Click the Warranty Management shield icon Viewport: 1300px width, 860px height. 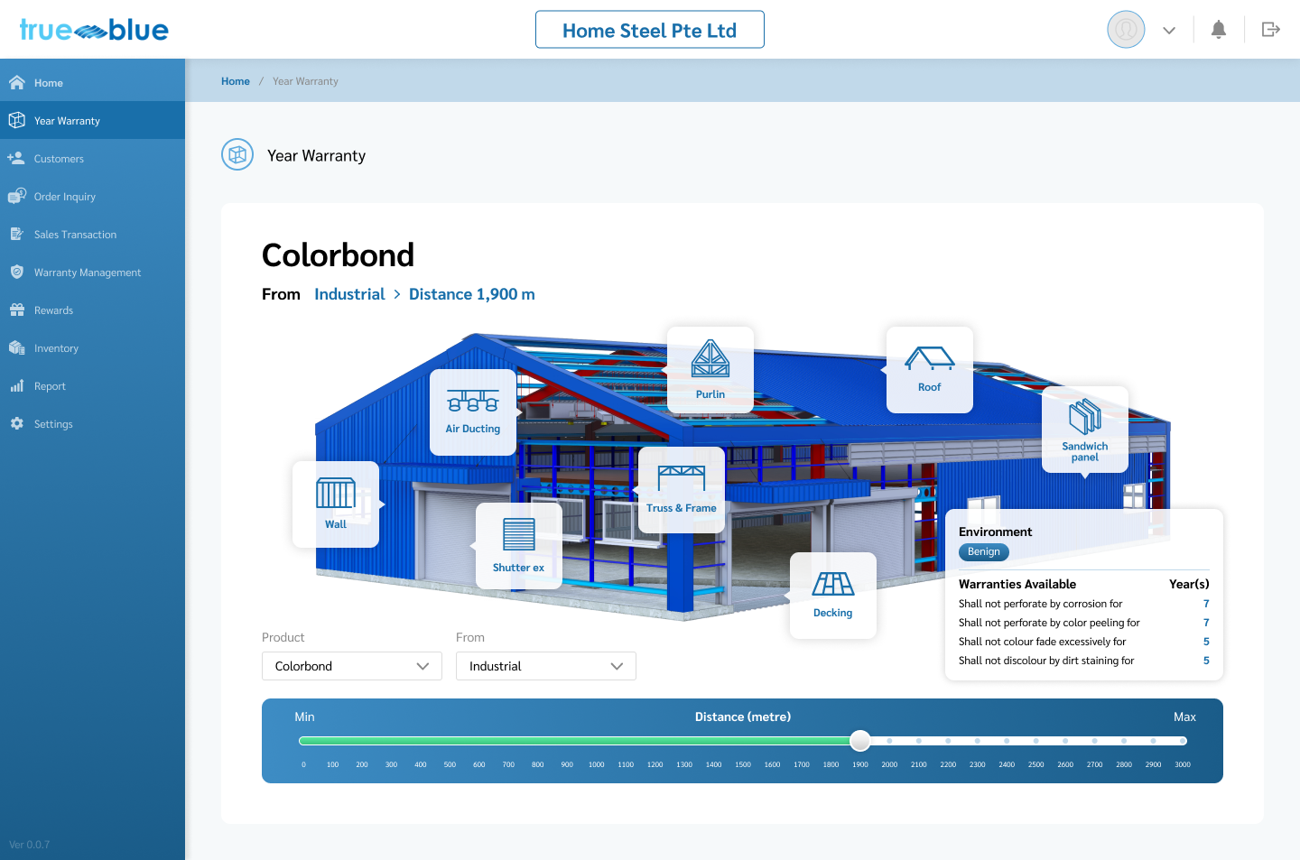16,272
